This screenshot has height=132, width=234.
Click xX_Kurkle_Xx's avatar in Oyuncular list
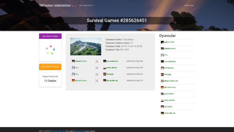[x=162, y=113]
